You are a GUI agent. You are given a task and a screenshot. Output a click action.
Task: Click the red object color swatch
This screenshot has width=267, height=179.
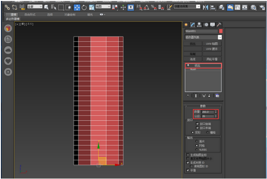click(x=221, y=31)
